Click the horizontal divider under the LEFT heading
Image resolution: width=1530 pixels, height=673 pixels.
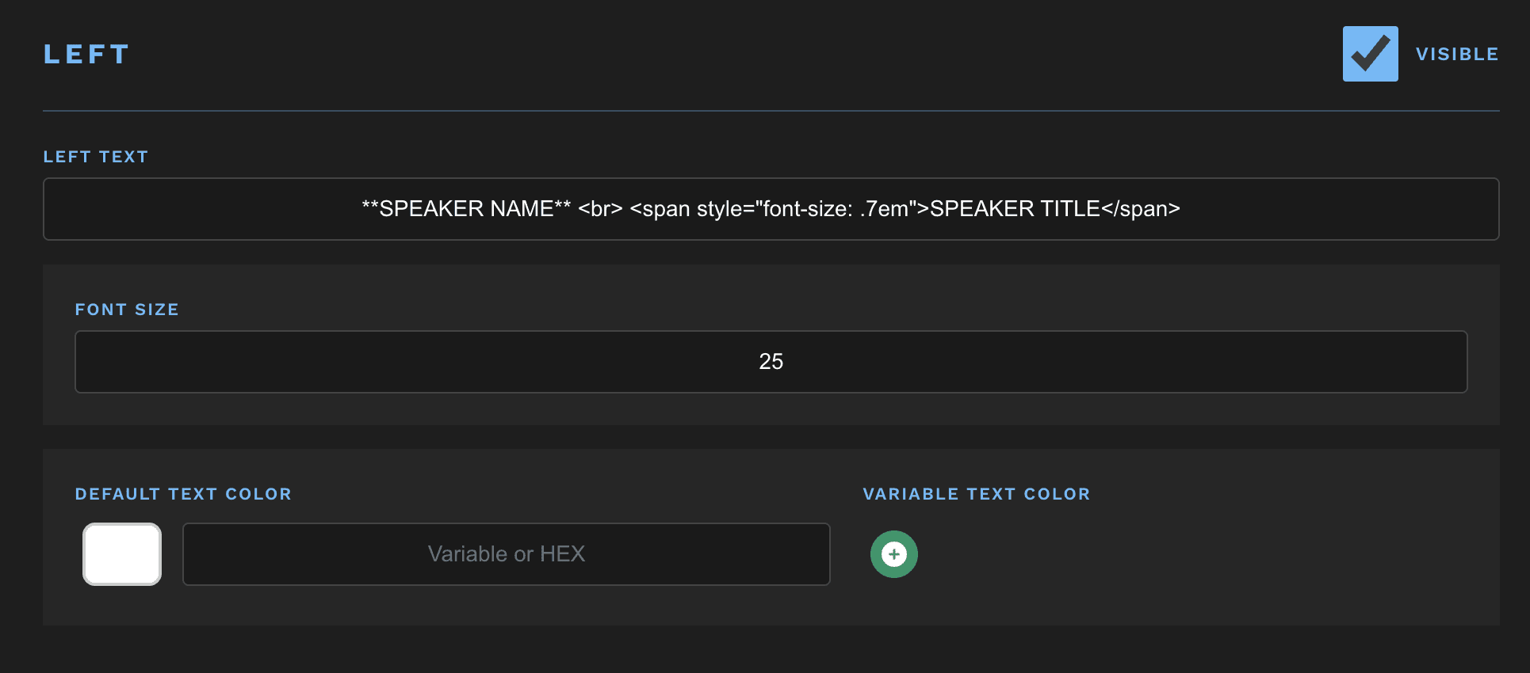pos(771,111)
